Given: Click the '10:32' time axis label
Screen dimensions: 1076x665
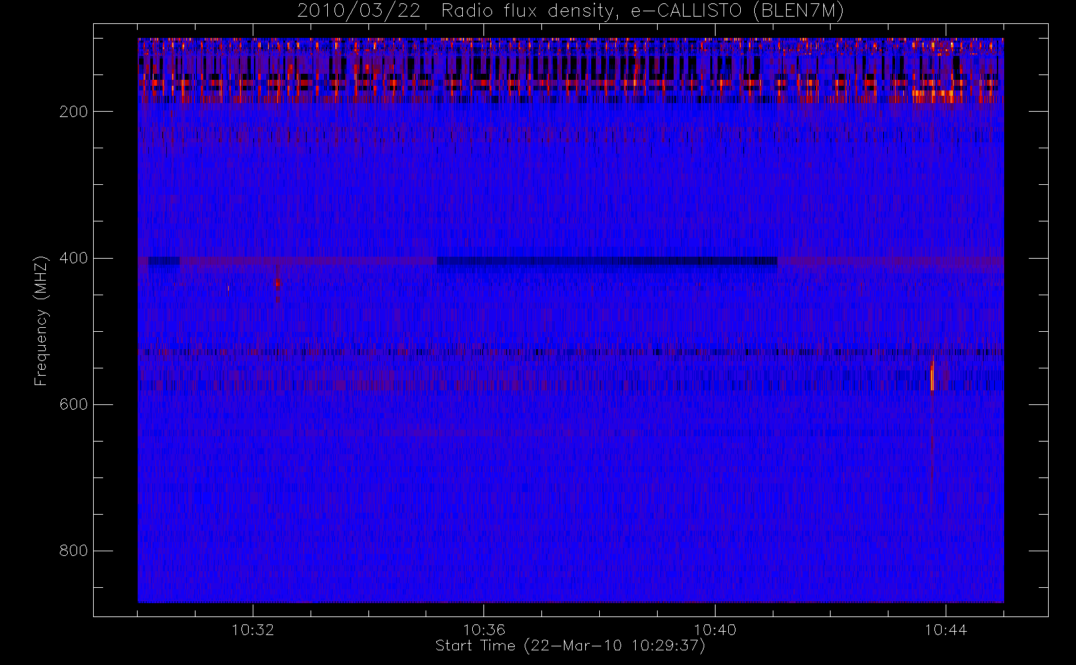Looking at the screenshot, I should click(x=253, y=630).
